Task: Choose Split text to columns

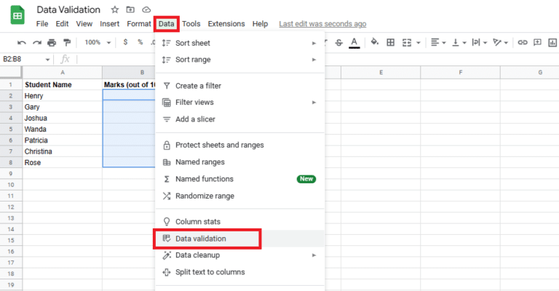Action: tap(239, 272)
